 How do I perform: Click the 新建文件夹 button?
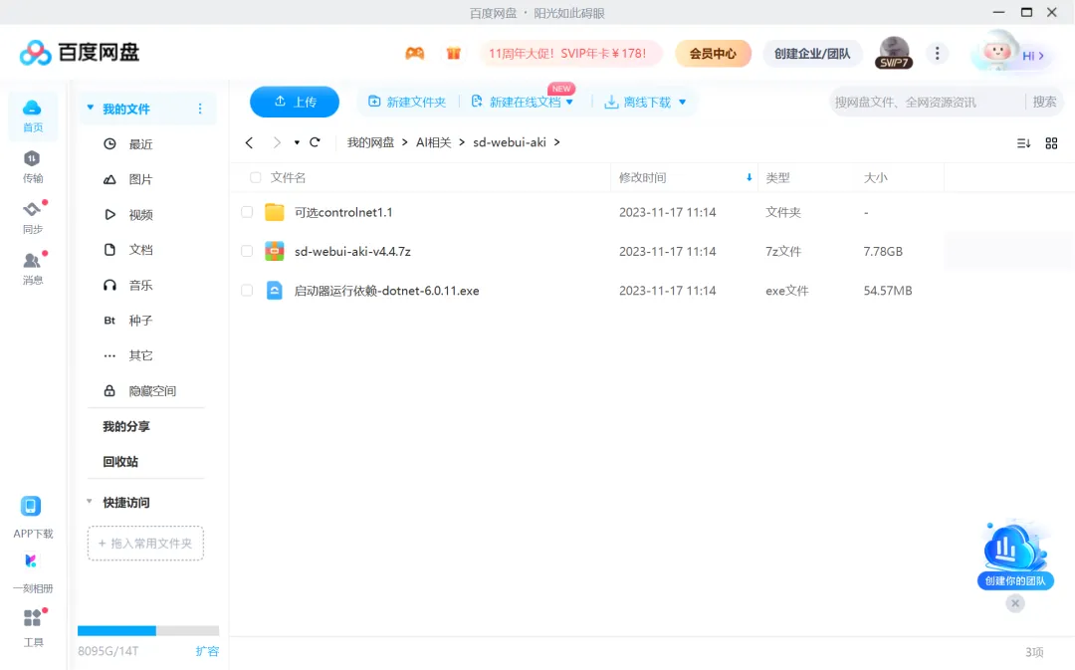point(407,103)
